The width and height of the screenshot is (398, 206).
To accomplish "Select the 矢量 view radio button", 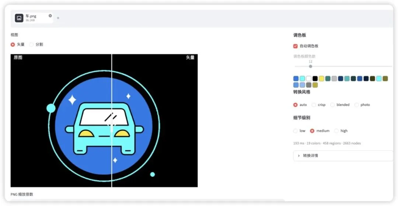I will point(13,44).
